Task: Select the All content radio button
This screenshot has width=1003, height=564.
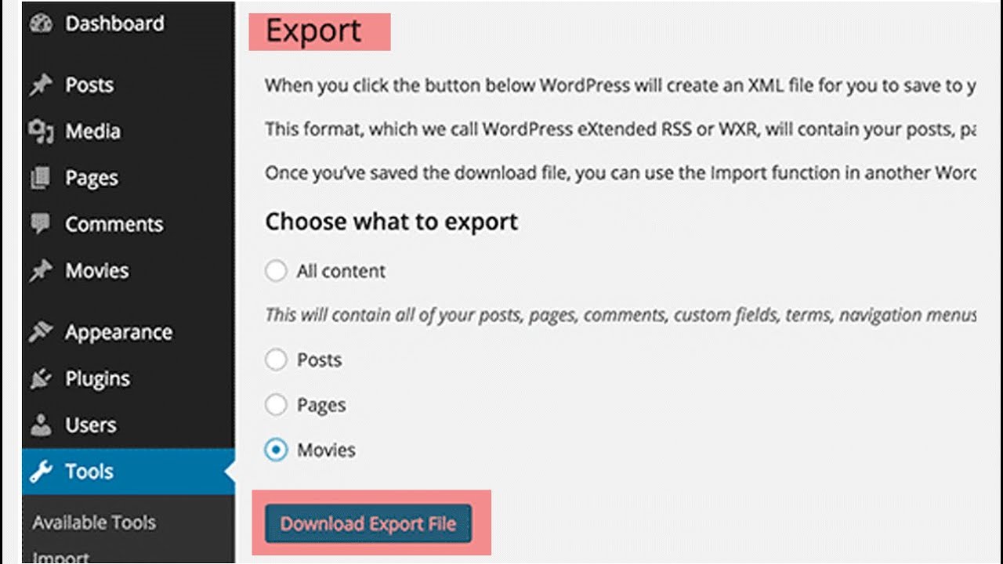Action: click(276, 271)
